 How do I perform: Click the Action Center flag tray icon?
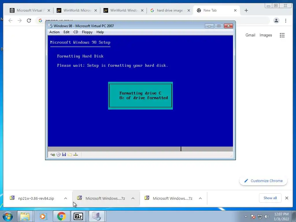pos(253,217)
